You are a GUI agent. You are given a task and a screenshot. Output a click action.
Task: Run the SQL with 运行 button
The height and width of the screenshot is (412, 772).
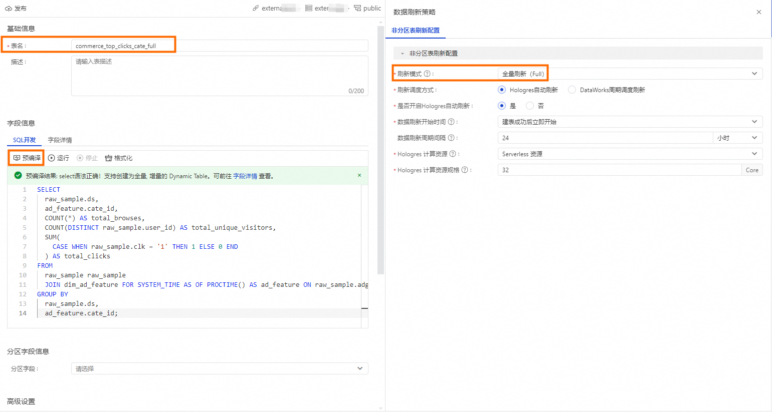click(59, 158)
